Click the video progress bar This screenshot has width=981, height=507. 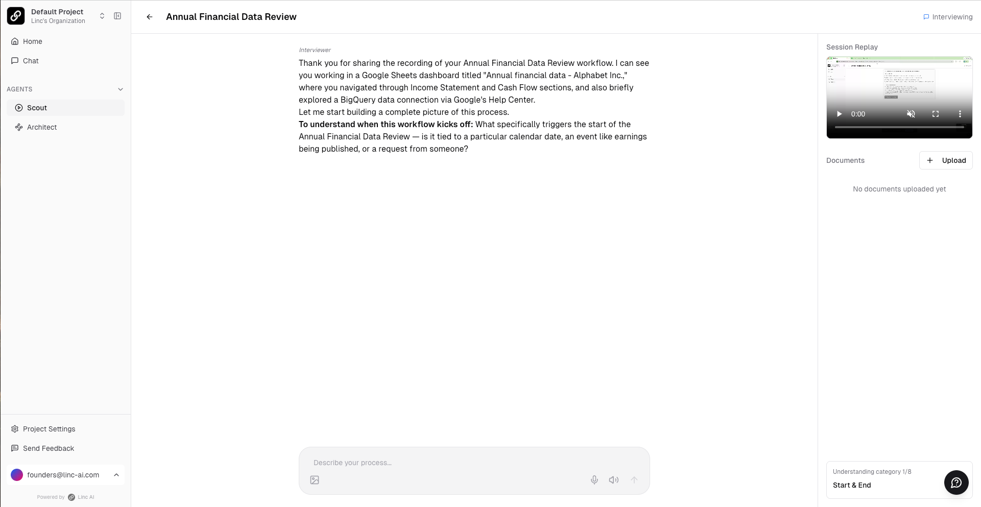tap(899, 127)
